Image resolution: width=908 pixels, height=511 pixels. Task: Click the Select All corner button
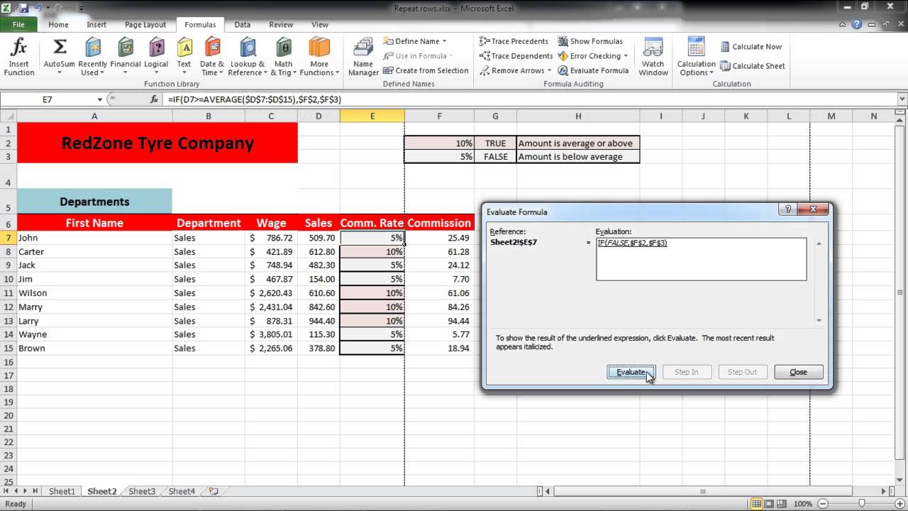[9, 116]
